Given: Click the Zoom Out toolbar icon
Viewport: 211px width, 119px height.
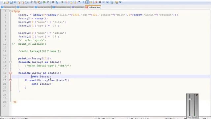Looking at the screenshot, I should (66, 2).
